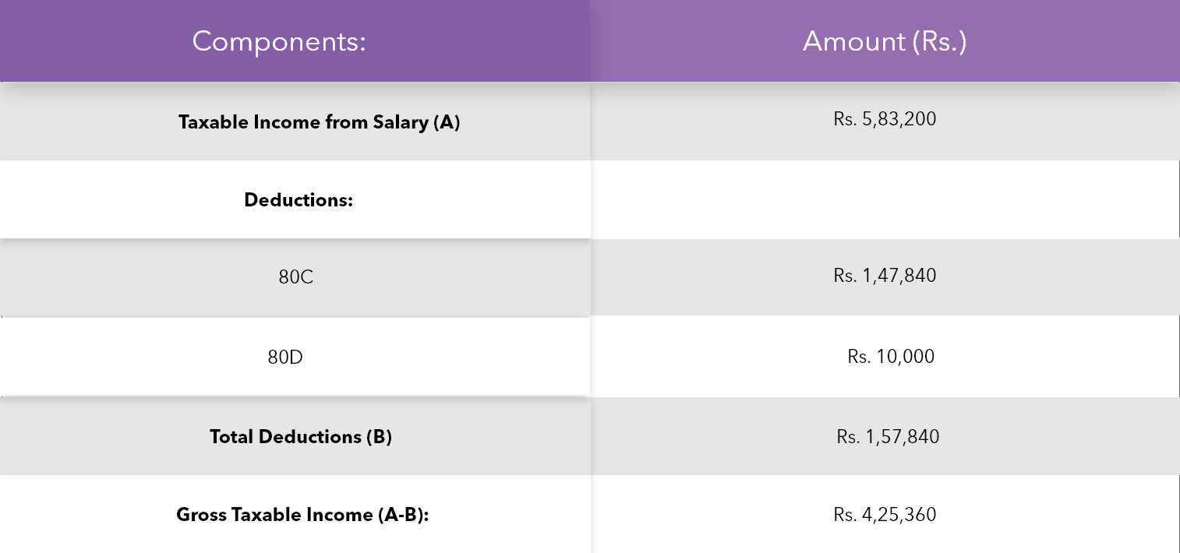Click the Amount (Rs.) column header

pos(885,41)
